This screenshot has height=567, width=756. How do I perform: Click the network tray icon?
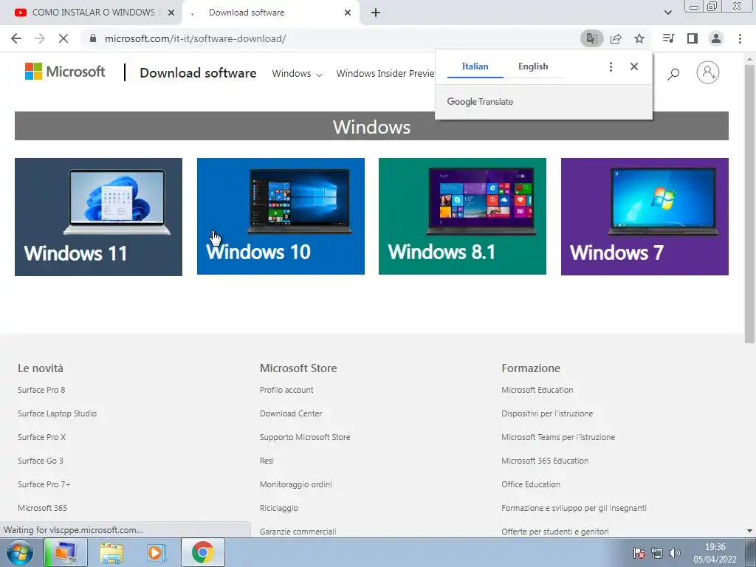point(656,553)
